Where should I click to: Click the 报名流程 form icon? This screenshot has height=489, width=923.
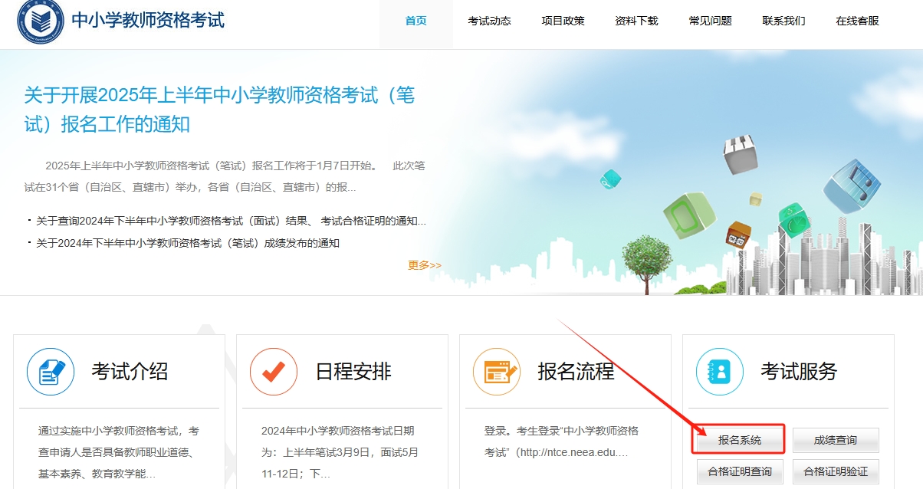click(x=497, y=372)
